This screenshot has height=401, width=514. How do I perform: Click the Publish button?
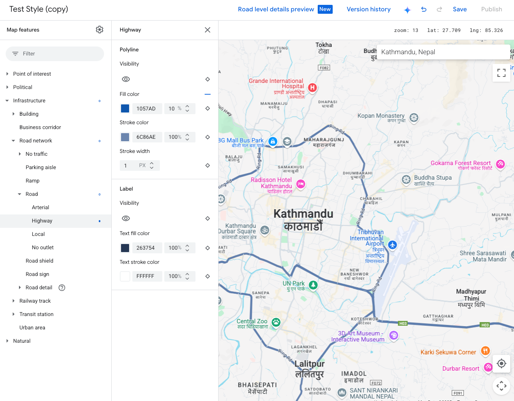pyautogui.click(x=491, y=9)
